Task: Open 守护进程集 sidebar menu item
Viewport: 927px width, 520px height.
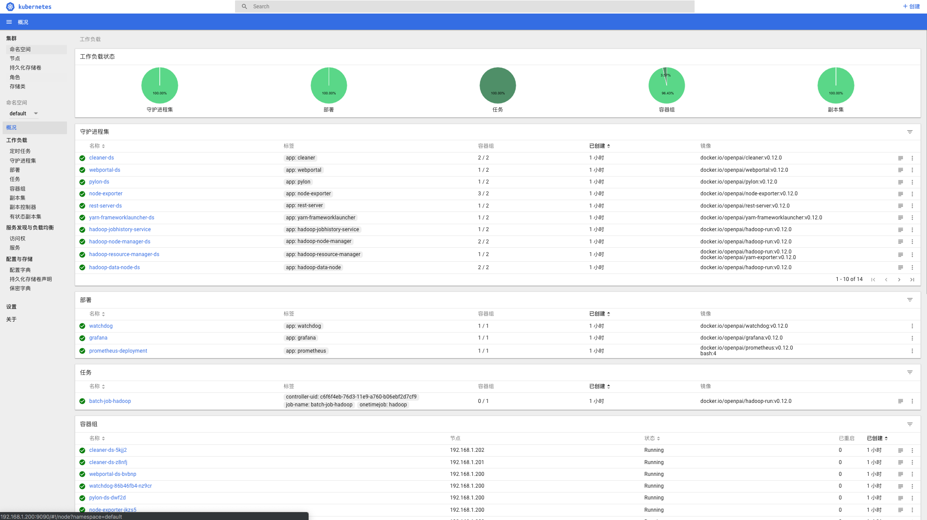Action: click(23, 161)
